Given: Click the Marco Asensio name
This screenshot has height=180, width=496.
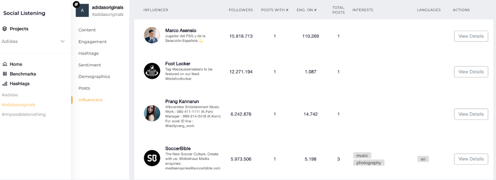Looking at the screenshot, I should point(181,30).
